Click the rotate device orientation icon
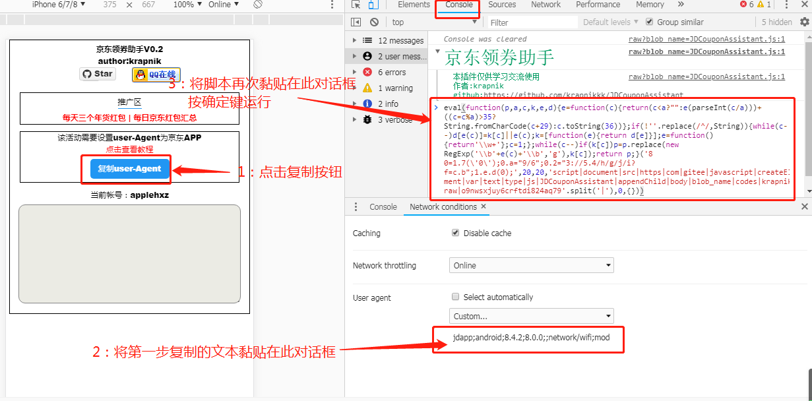The width and height of the screenshot is (812, 401). pos(259,5)
